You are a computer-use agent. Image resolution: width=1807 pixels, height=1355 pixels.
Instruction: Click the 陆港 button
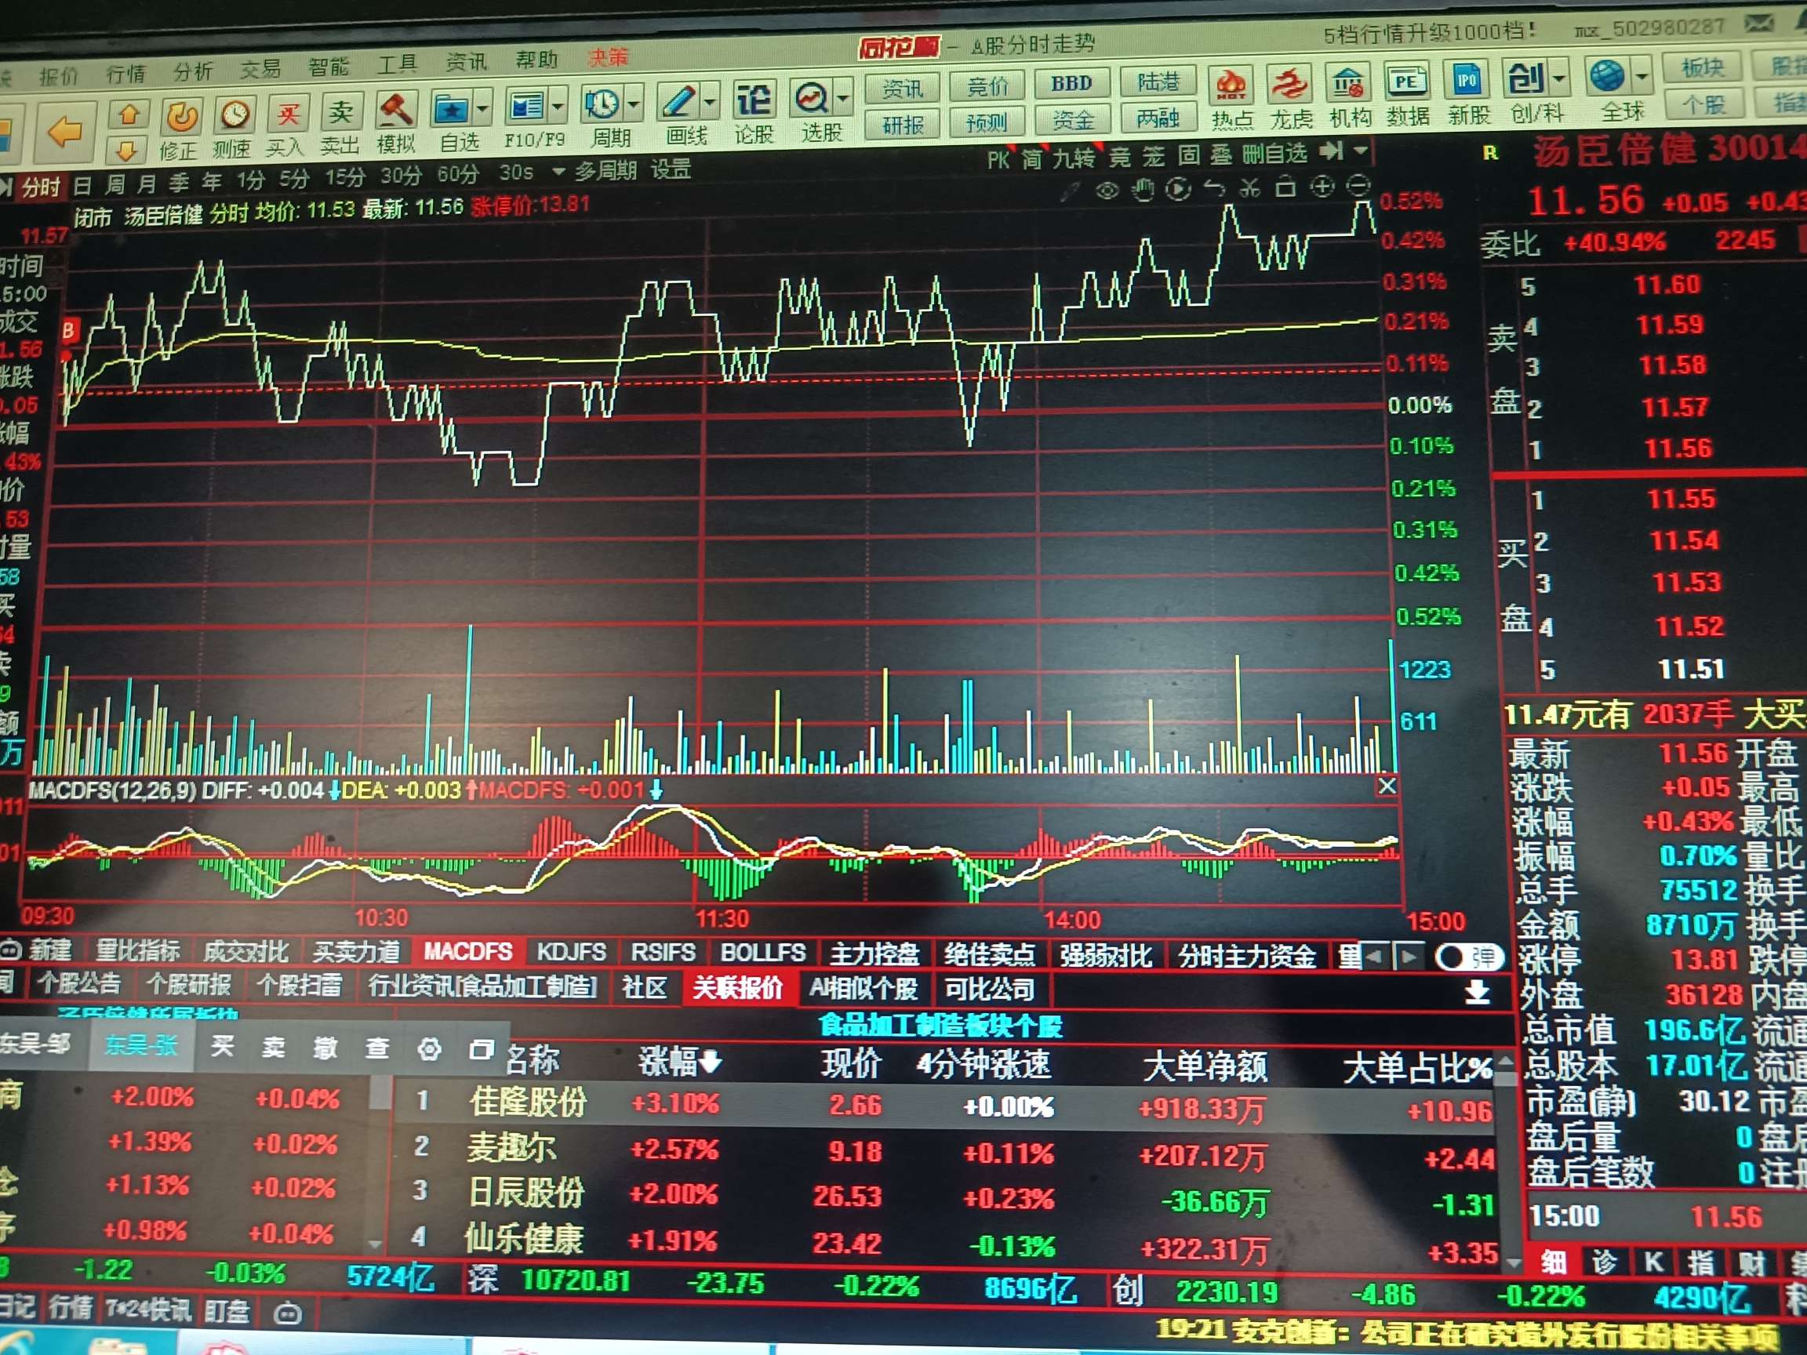[x=1158, y=82]
